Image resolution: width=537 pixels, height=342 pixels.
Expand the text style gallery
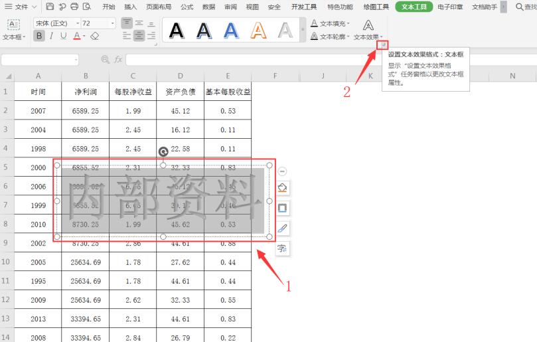click(x=303, y=30)
